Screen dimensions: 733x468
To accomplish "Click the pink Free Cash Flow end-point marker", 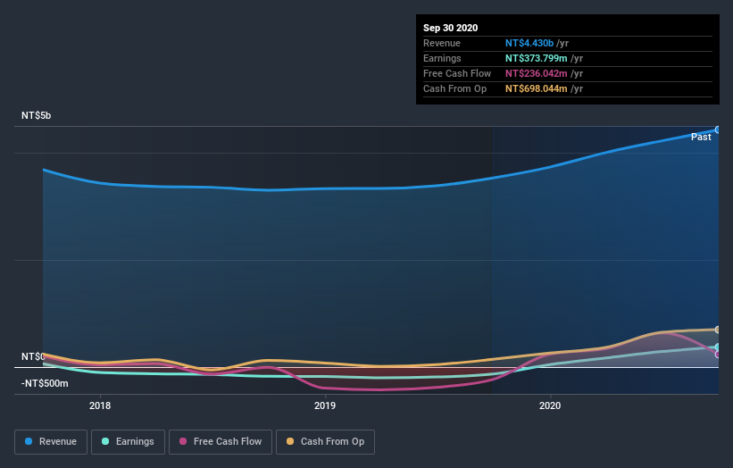I will coord(718,355).
